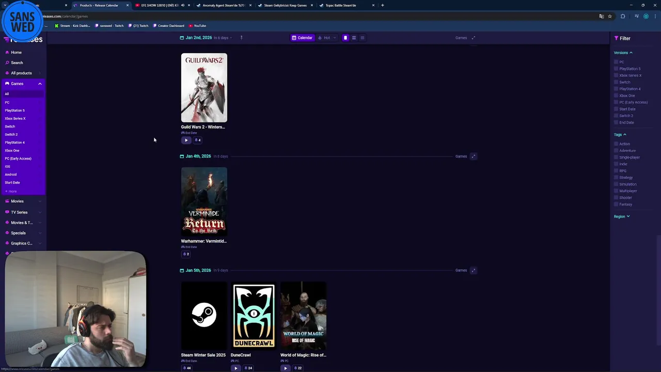Click the World of Magic 22 followers badge
Image resolution: width=661 pixels, height=372 pixels.
(297, 368)
